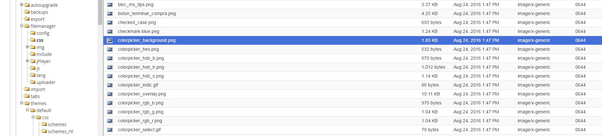Image resolution: width=602 pixels, height=136 pixels.
Task: Click the image icon next to checked_case.png
Action: tap(110, 22)
